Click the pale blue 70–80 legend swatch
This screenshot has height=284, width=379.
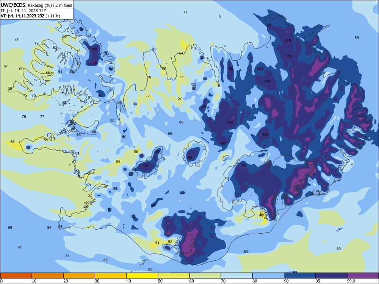coord(236,276)
